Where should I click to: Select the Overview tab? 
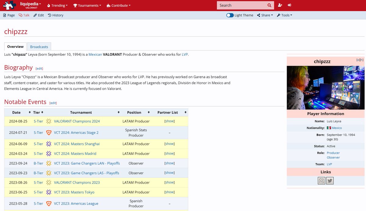point(15,47)
